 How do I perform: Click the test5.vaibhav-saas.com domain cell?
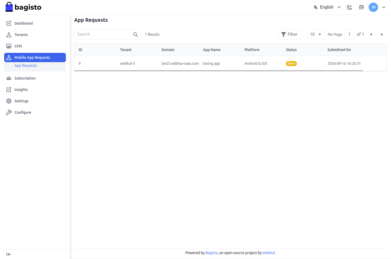pyautogui.click(x=180, y=63)
